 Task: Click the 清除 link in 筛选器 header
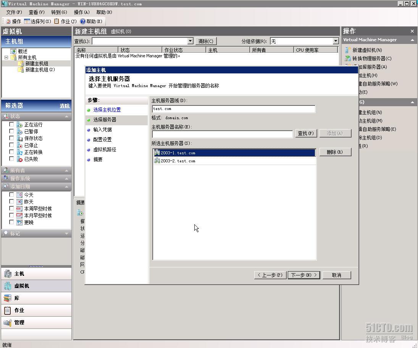[x=65, y=106]
